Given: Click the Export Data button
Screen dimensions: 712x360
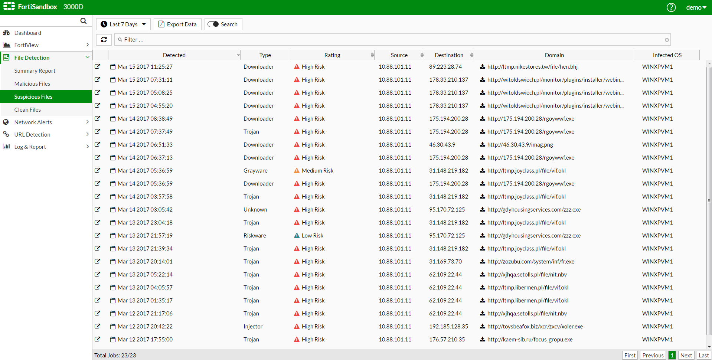Looking at the screenshot, I should 177,24.
